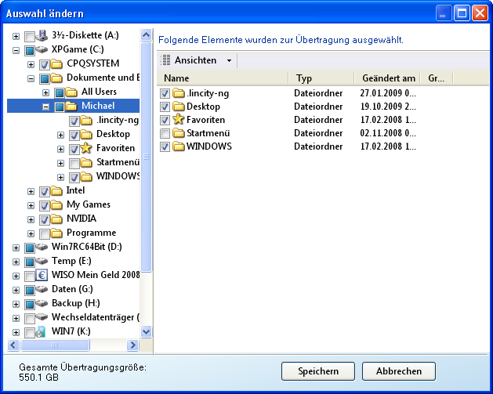Click the Dokumente und Einstellungen folder icon
Viewport: 493px width, 394px height.
pos(56,78)
